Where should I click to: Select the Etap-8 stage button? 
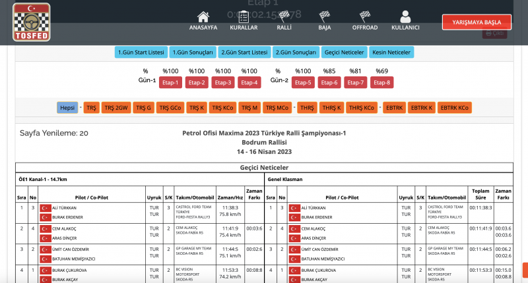pyautogui.click(x=381, y=82)
